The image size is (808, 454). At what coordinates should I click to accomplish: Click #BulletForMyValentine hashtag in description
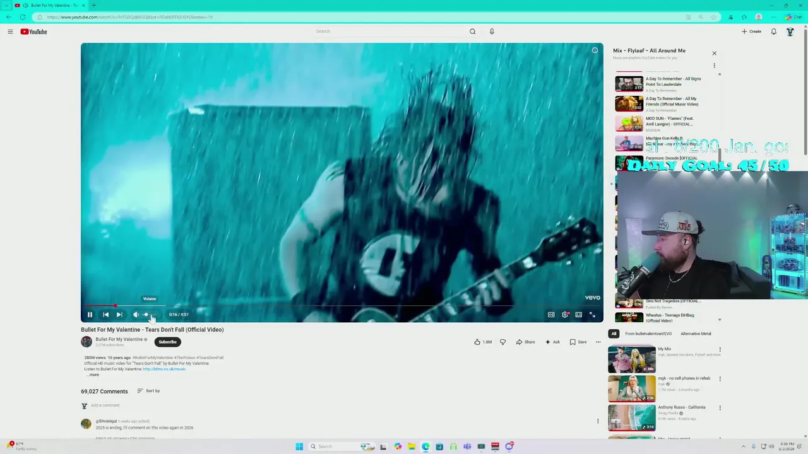153,358
